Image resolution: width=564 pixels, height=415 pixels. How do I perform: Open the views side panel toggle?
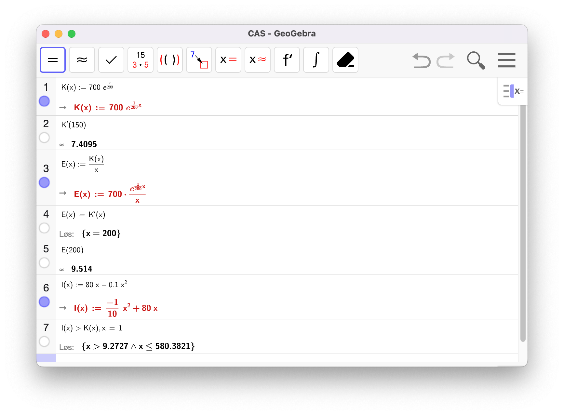pos(513,91)
